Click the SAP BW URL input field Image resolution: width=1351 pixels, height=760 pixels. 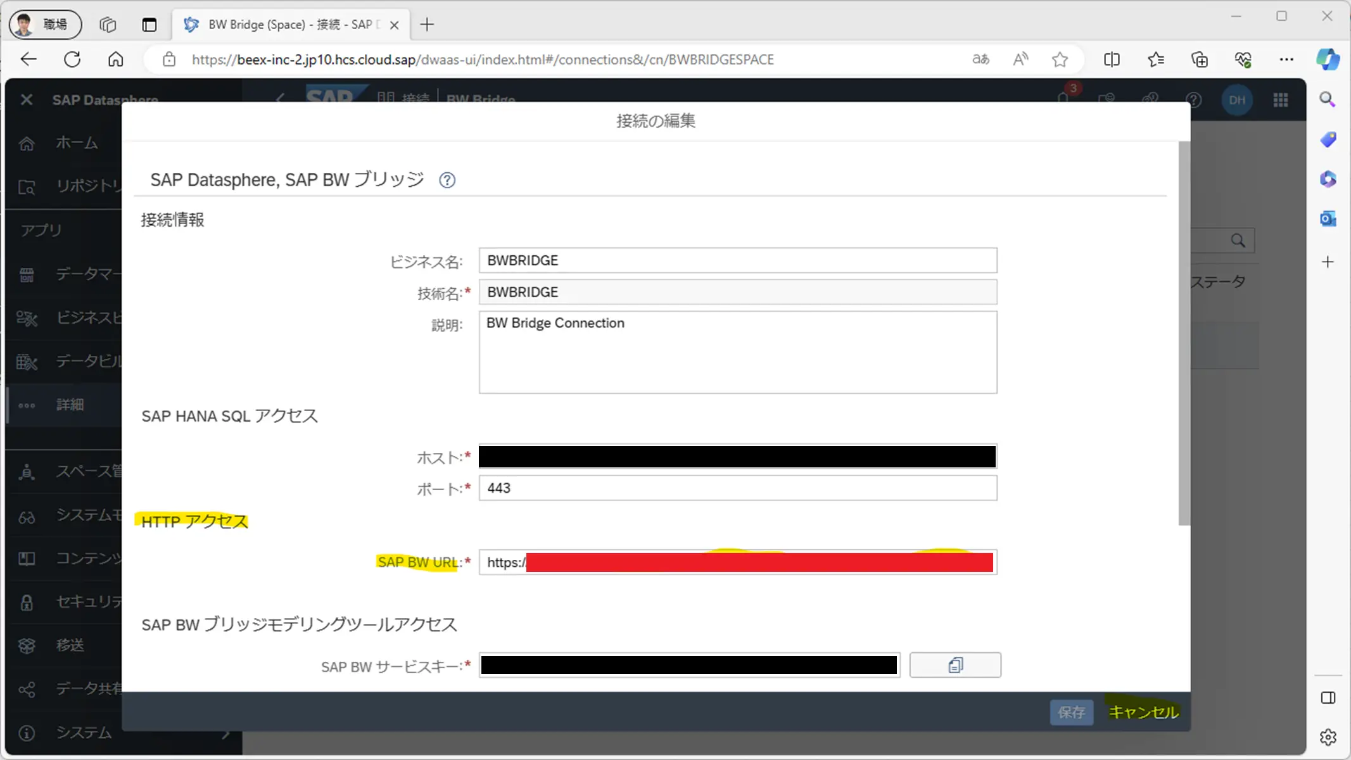(x=738, y=562)
